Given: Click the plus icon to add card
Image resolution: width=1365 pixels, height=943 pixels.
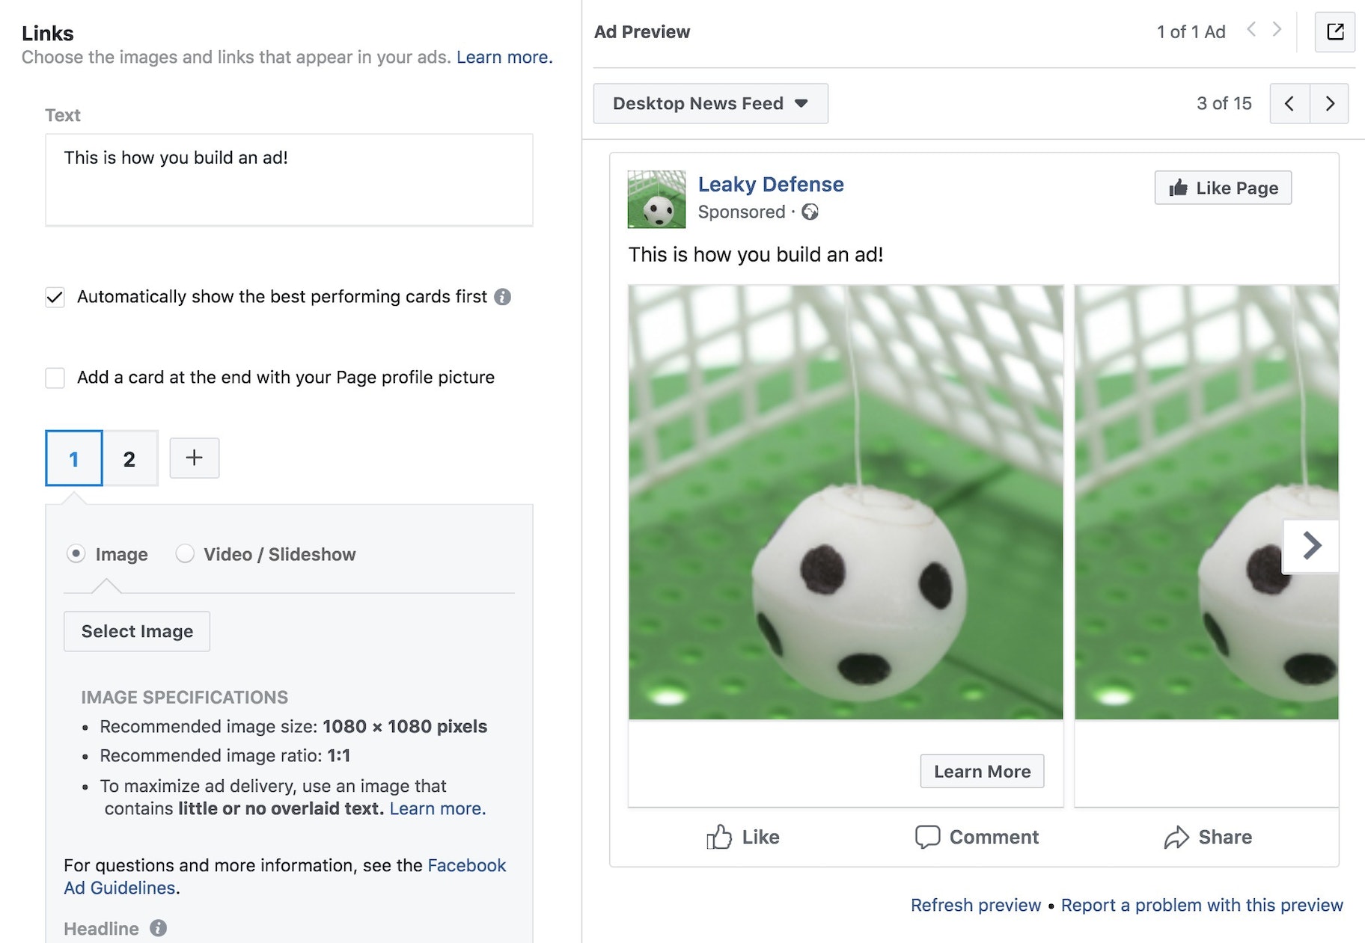Looking at the screenshot, I should point(195,458).
